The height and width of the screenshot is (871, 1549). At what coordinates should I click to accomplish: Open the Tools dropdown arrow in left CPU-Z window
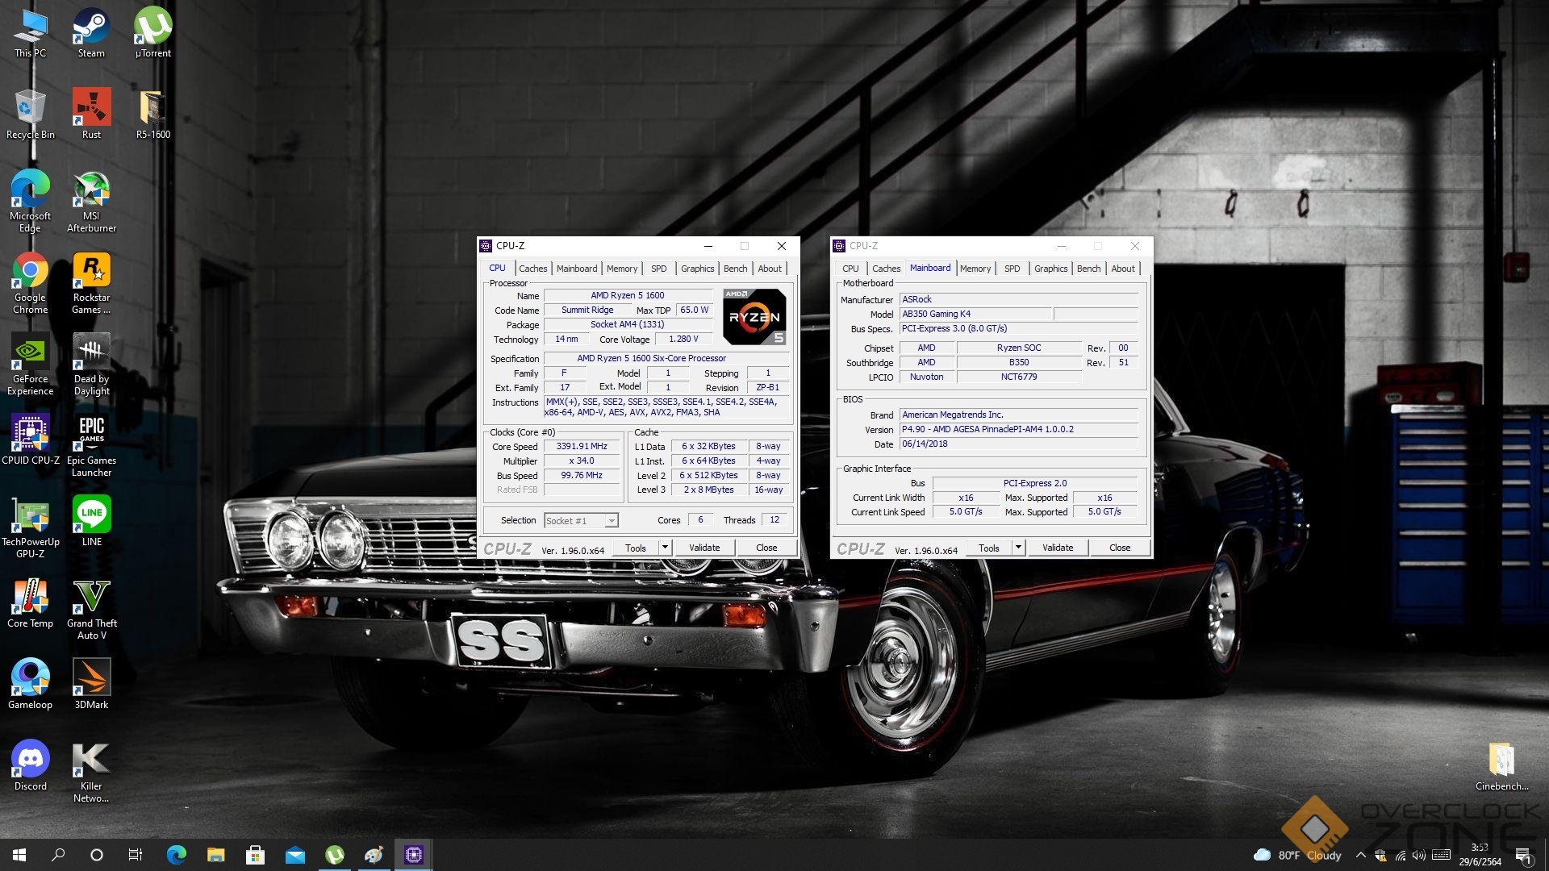(x=665, y=548)
